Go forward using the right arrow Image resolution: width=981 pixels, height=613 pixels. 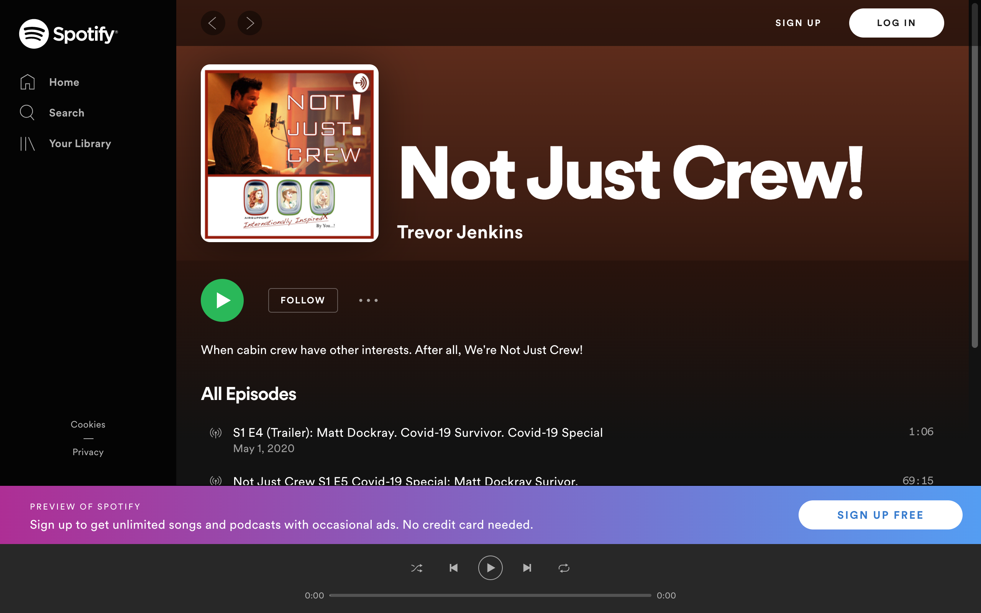coord(250,23)
